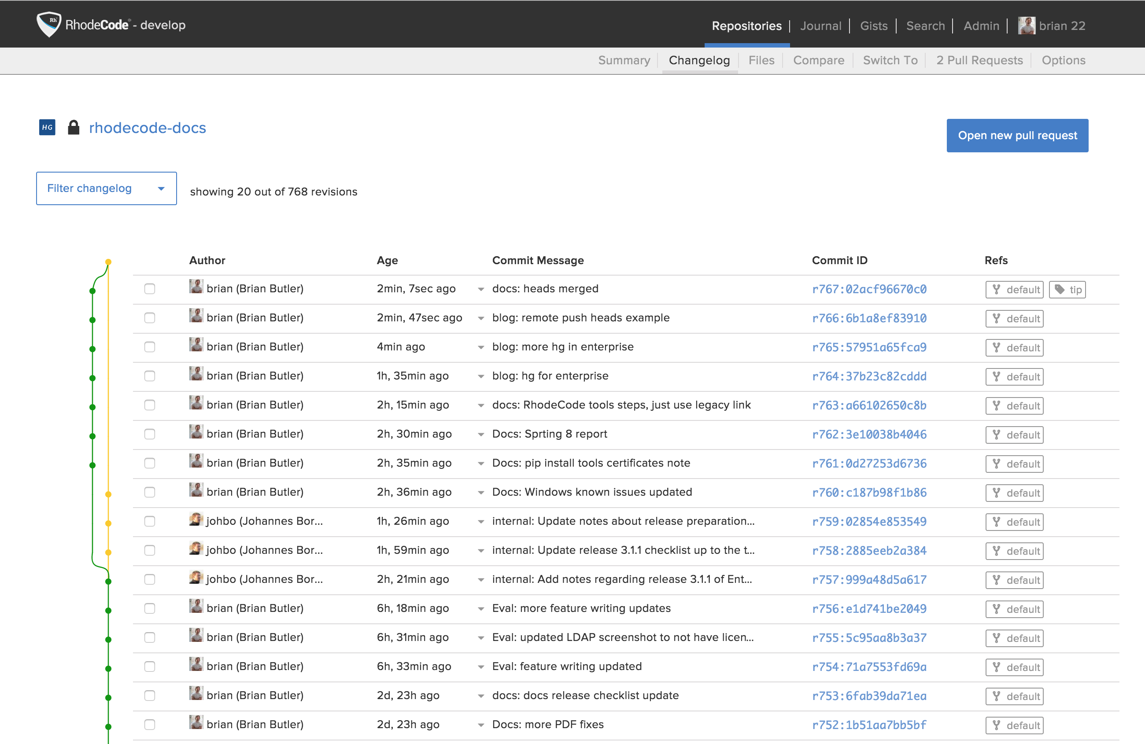
Task: Select checkbox for 'blog: hg for enterprise' commit
Action: (x=150, y=376)
